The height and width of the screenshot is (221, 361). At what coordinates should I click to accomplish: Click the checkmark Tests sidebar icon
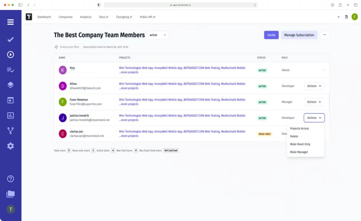[10, 40]
